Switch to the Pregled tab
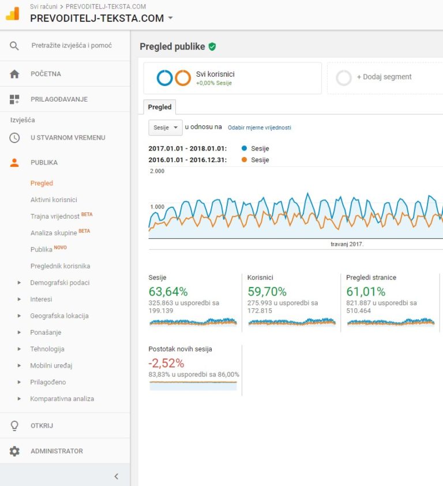 click(x=160, y=107)
